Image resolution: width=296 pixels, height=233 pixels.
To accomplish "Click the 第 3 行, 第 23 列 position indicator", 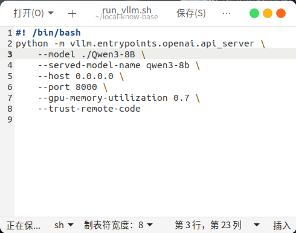I will (208, 225).
